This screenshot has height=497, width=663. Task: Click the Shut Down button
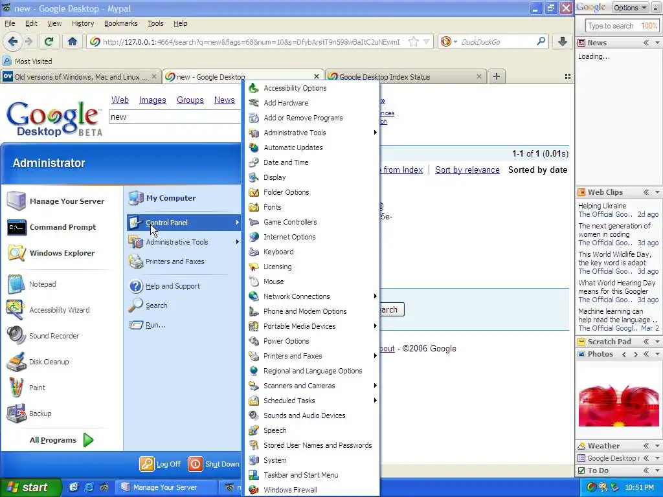[214, 464]
